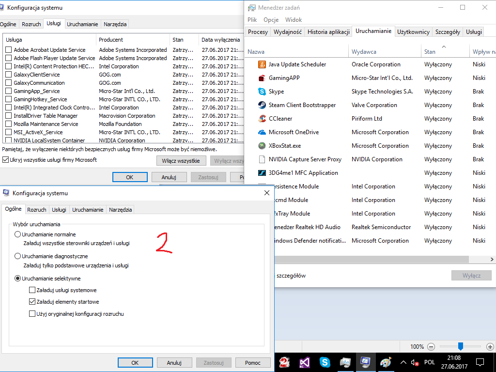
Task: Select the GamingAPP startup entry icon
Action: pos(262,78)
